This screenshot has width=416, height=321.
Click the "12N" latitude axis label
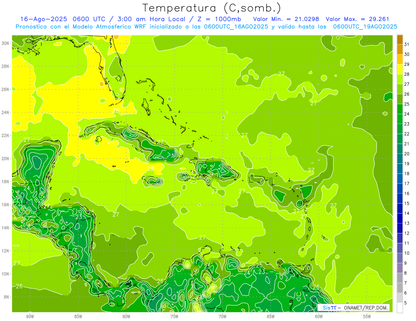click(6, 251)
